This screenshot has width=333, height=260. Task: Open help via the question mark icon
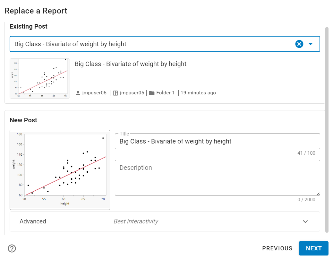(12, 248)
